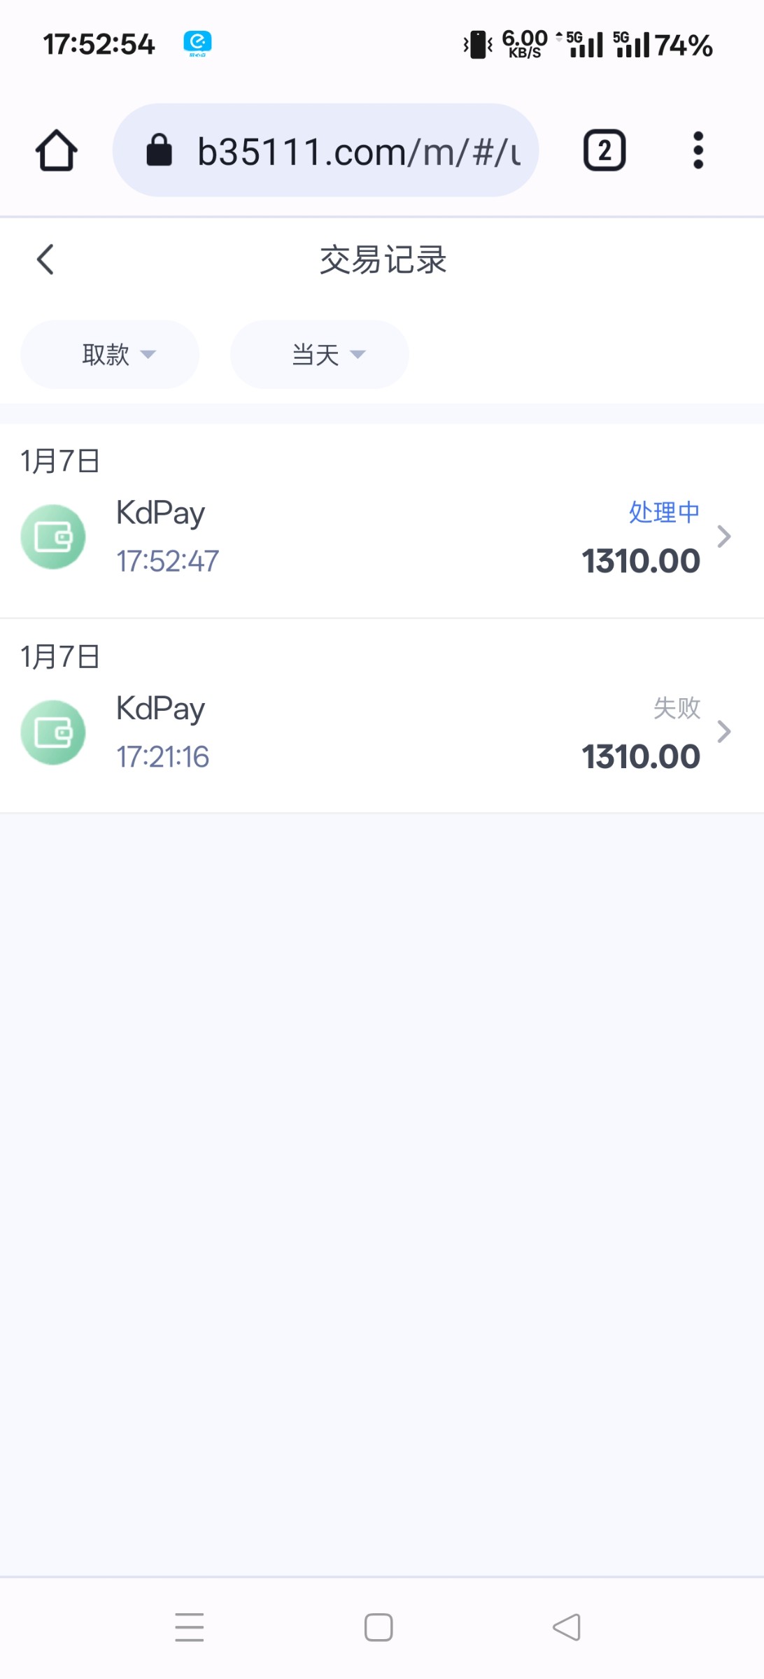Open the tab switcher showing 2 tabs
764x1679 pixels.
click(604, 150)
